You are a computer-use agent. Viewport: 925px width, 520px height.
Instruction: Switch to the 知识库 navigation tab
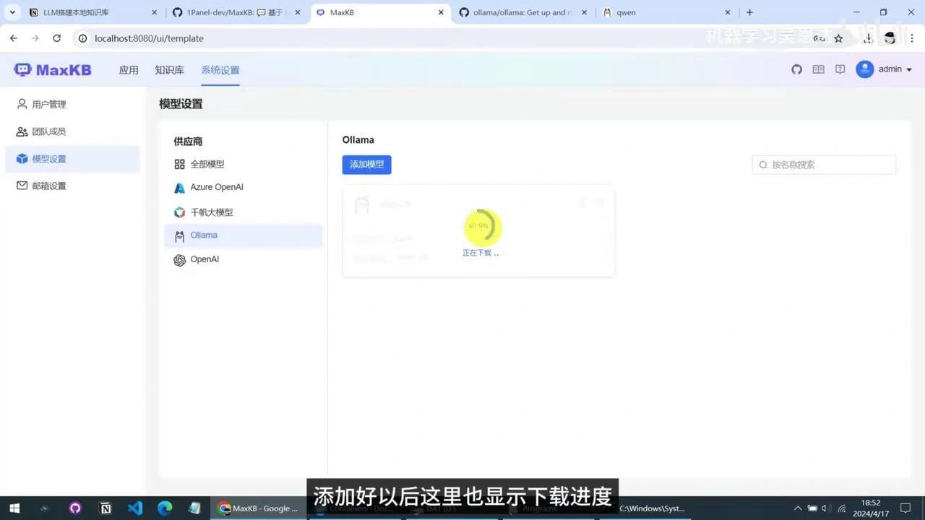[x=169, y=70]
